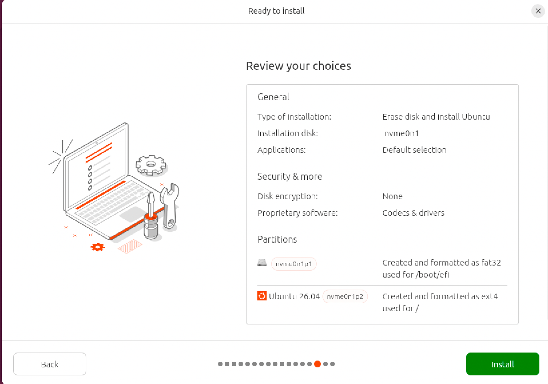Click the grey gear above the laptop

tap(151, 165)
